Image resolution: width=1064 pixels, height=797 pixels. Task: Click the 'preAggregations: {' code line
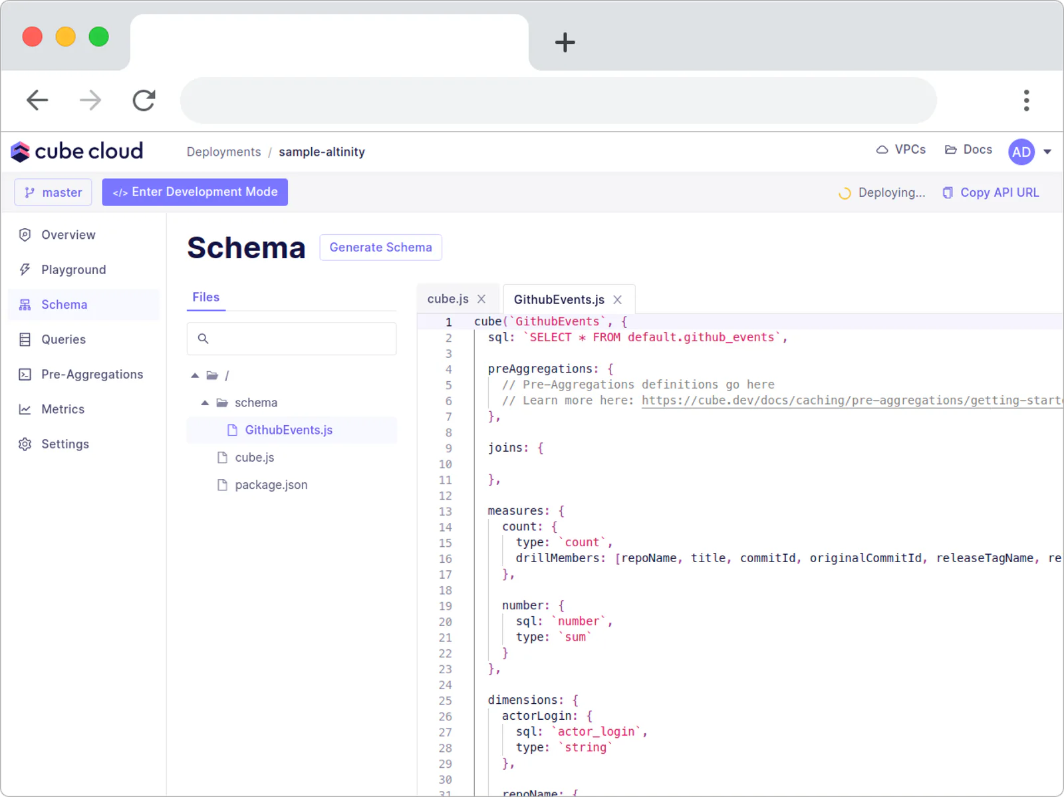(551, 369)
